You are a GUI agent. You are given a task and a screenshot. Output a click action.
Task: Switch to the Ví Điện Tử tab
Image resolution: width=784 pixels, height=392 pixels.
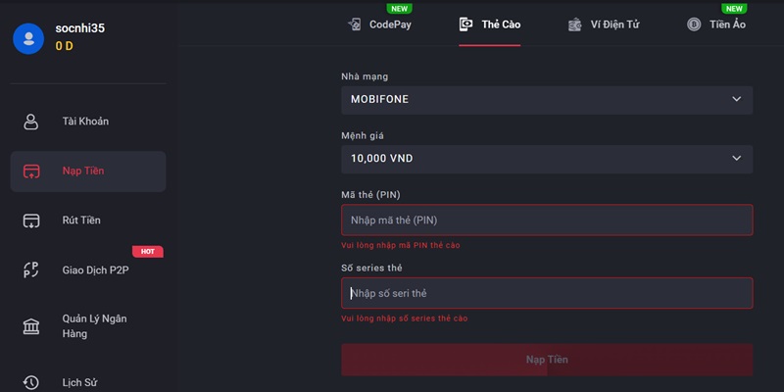click(x=604, y=24)
